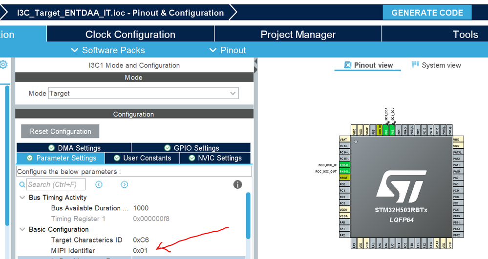Screen dimensions: 488x259
Task: Open the Tools tab
Action: click(465, 34)
